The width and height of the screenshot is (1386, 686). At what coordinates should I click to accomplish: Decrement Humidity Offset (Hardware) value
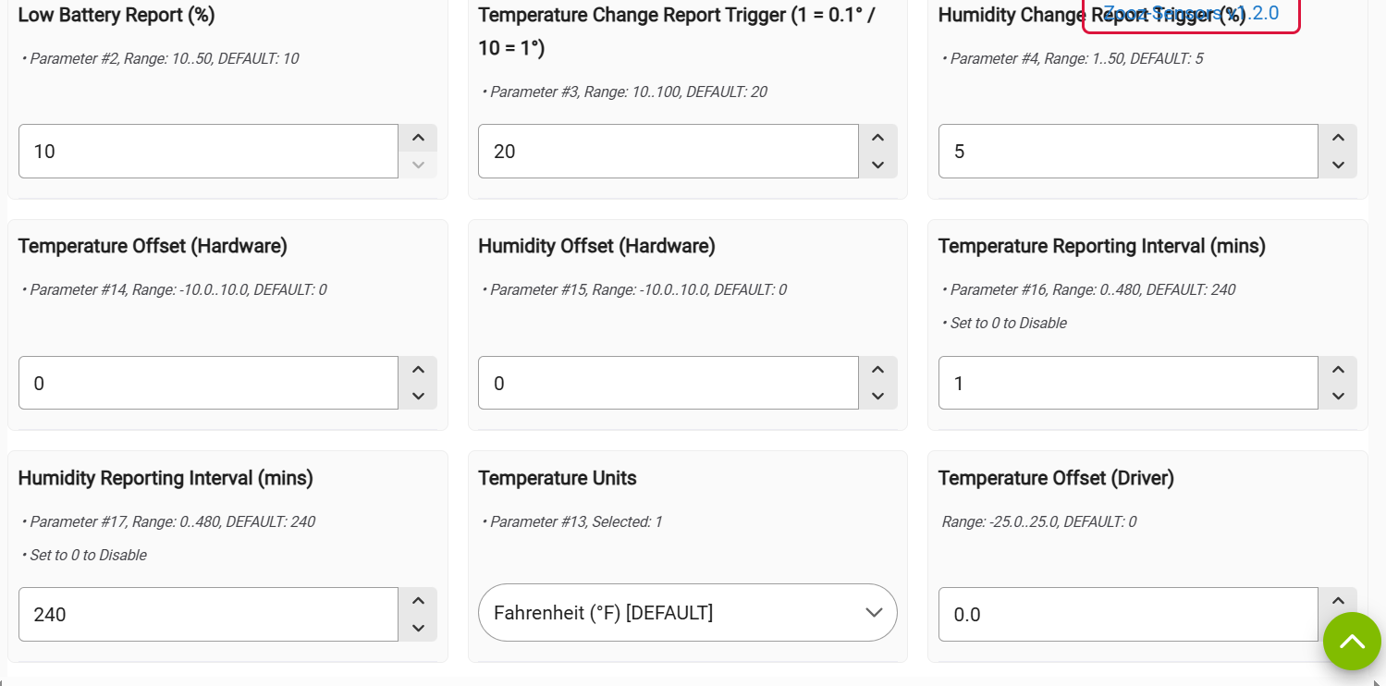coord(877,396)
